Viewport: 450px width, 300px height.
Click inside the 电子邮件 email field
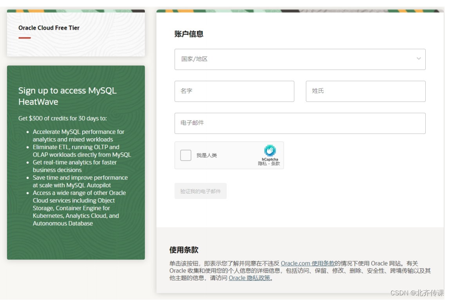pyautogui.click(x=300, y=123)
